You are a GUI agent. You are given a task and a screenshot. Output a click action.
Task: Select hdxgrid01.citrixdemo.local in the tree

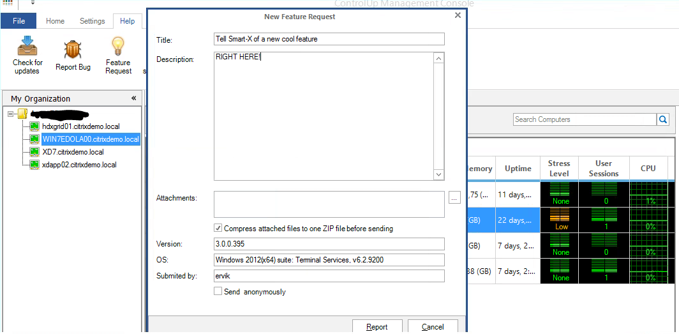pyautogui.click(x=81, y=126)
